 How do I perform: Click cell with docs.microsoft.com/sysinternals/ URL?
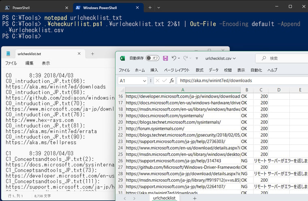pyautogui.click(x=183, y=116)
